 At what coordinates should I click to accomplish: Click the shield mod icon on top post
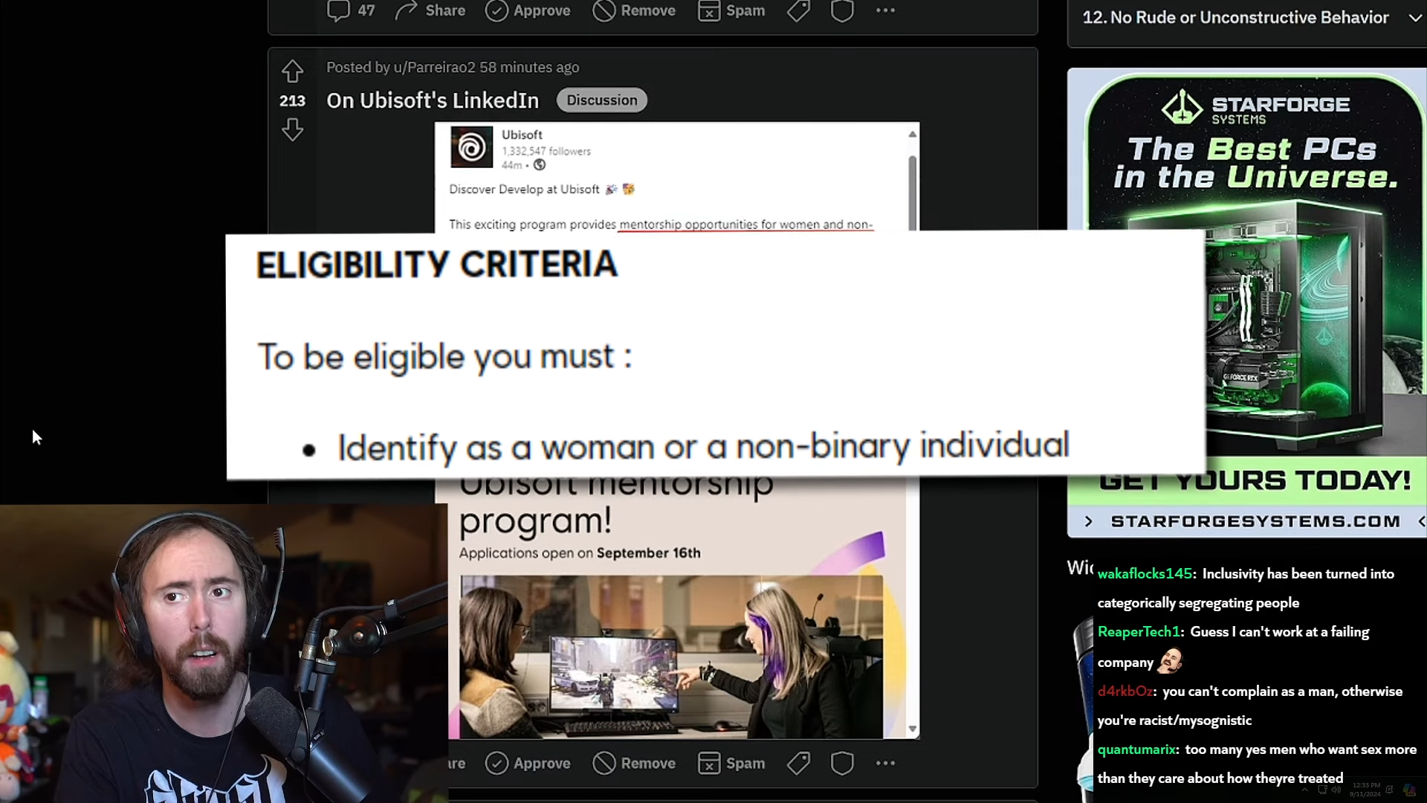(842, 10)
